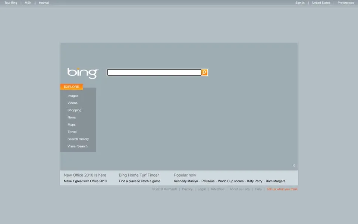The width and height of the screenshot is (358, 224).
Task: Click New Office 2010 is here heading
Action: coord(85,175)
